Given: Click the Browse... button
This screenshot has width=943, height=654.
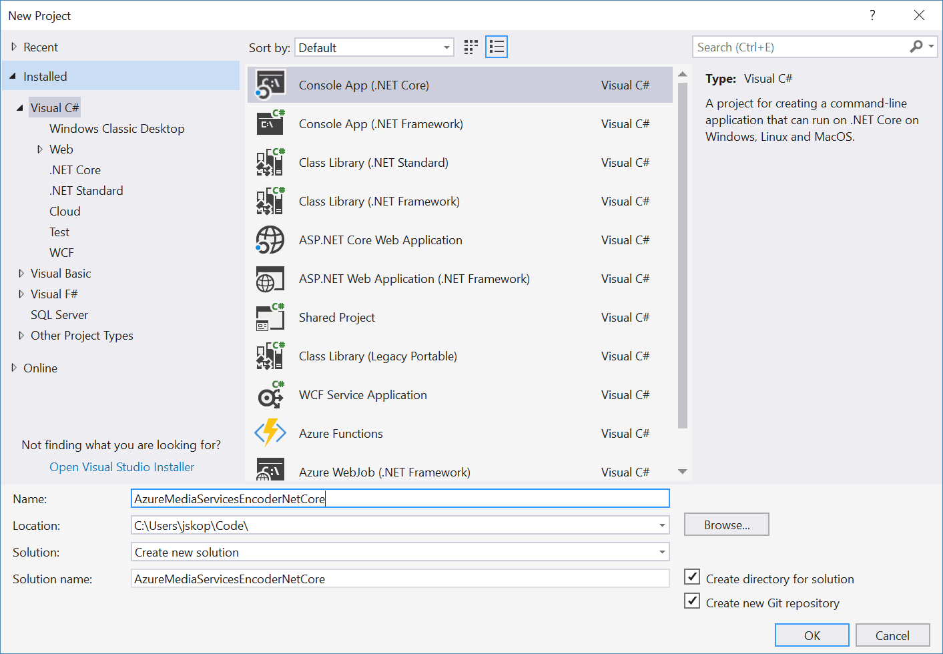Looking at the screenshot, I should point(727,525).
